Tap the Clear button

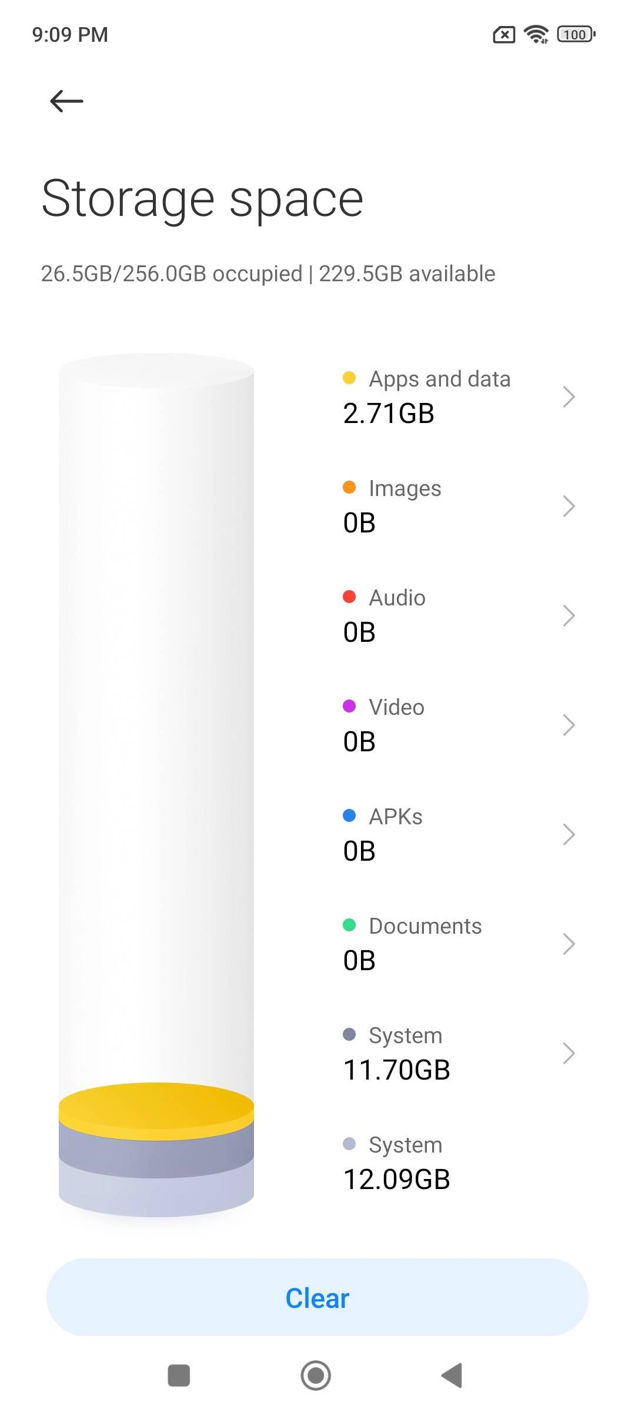click(x=317, y=1298)
